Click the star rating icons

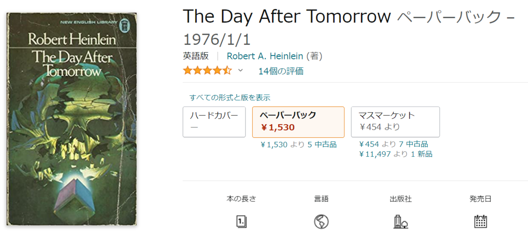click(207, 70)
